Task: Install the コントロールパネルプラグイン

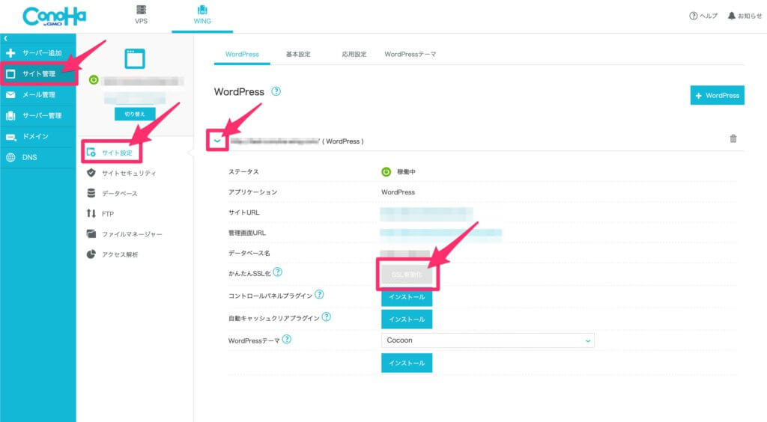Action: click(x=407, y=296)
